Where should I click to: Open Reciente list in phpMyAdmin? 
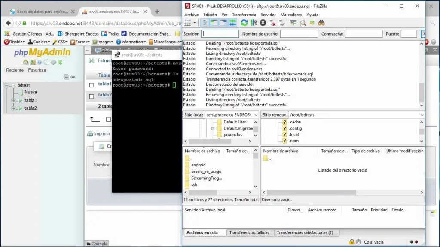pos(15,70)
